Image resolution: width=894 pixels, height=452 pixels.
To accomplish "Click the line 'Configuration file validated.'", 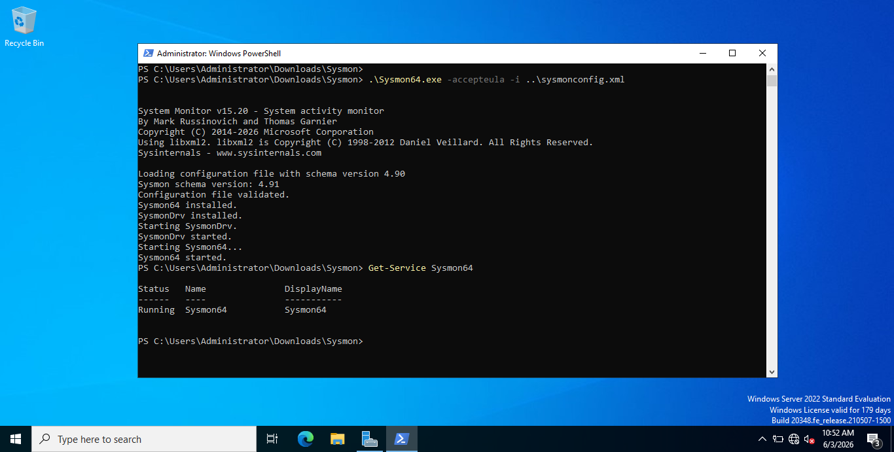I will coord(214,195).
